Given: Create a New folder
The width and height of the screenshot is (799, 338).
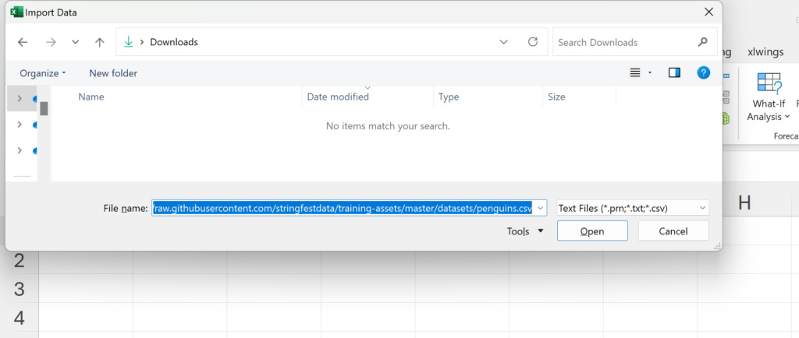Looking at the screenshot, I should [x=113, y=73].
